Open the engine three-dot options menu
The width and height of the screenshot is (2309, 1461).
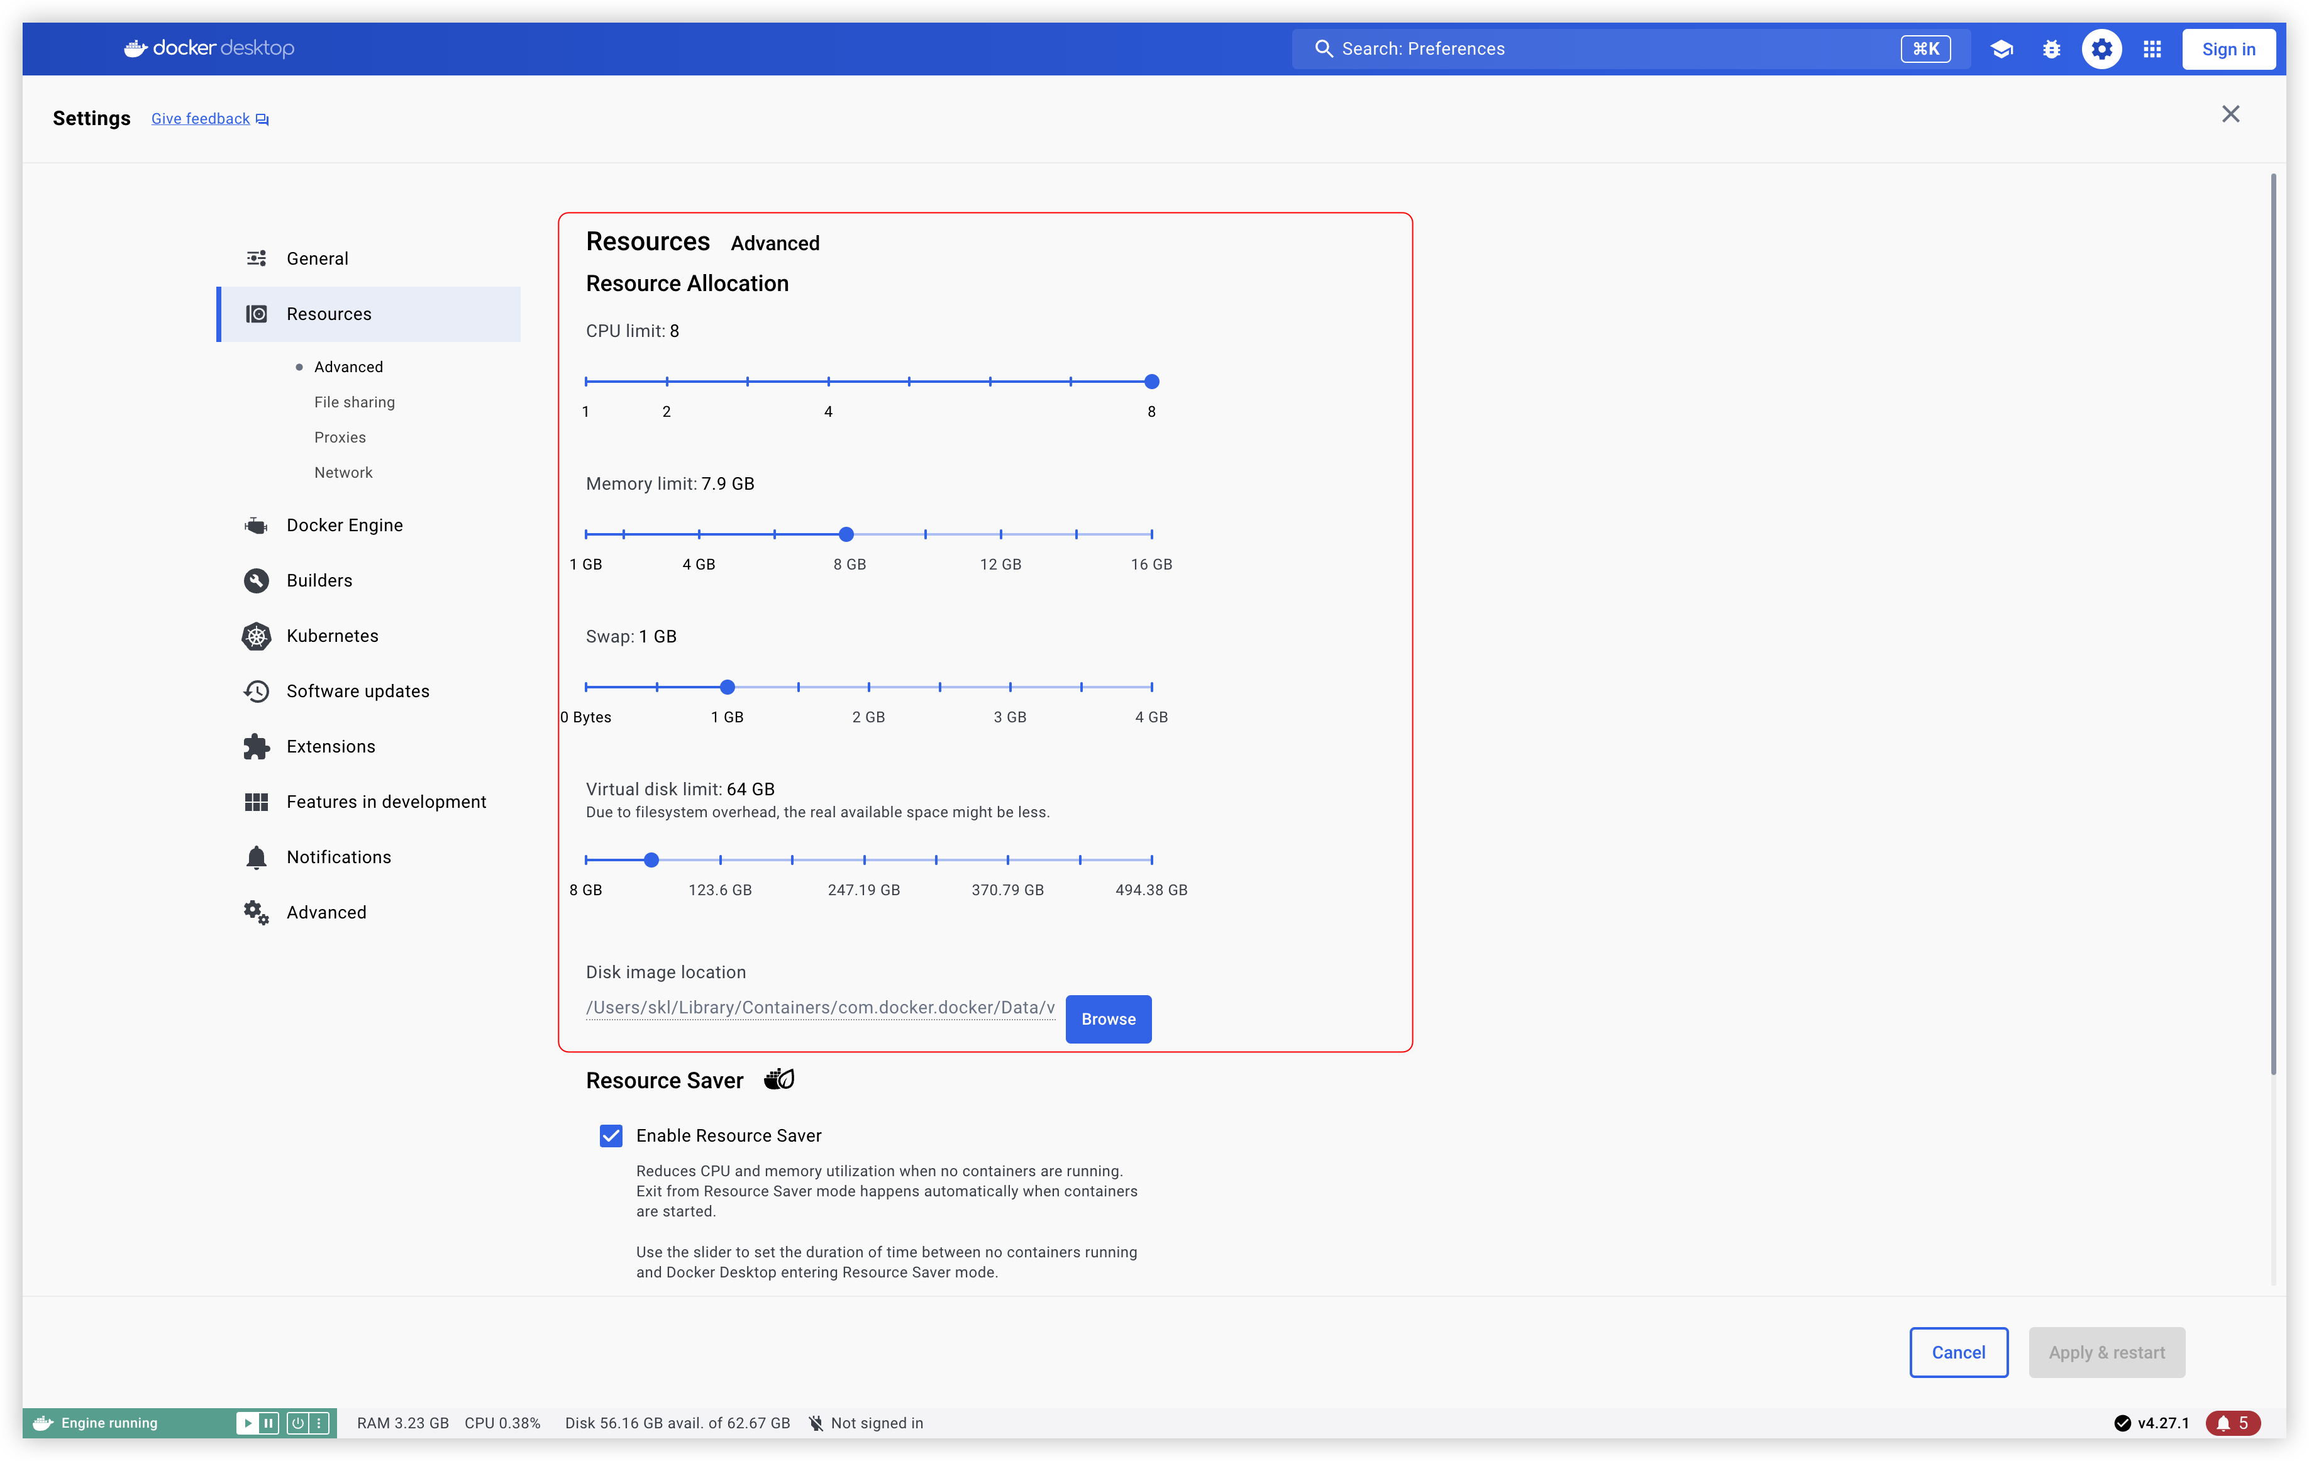319,1423
